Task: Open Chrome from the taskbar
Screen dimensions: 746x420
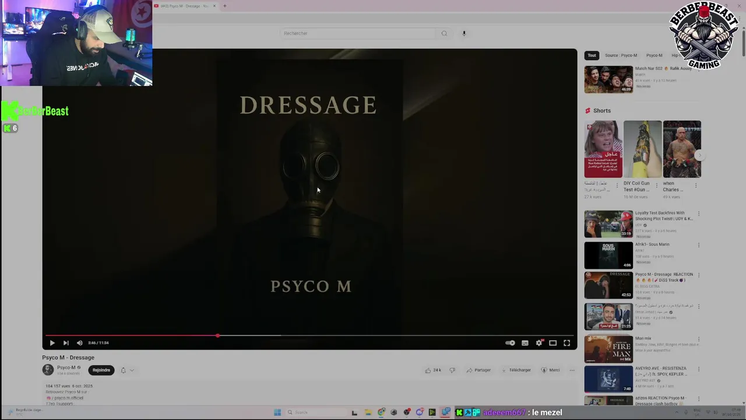Action: (381, 412)
